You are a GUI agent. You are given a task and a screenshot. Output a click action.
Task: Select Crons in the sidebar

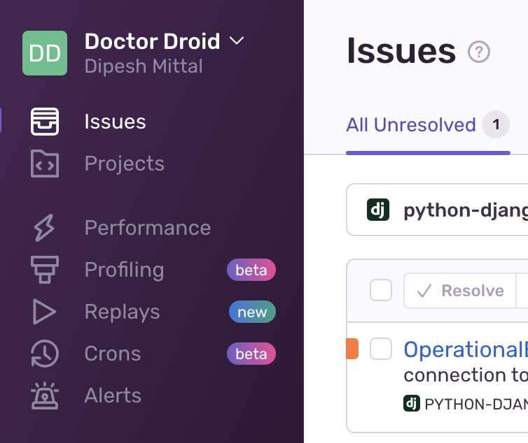pos(113,354)
